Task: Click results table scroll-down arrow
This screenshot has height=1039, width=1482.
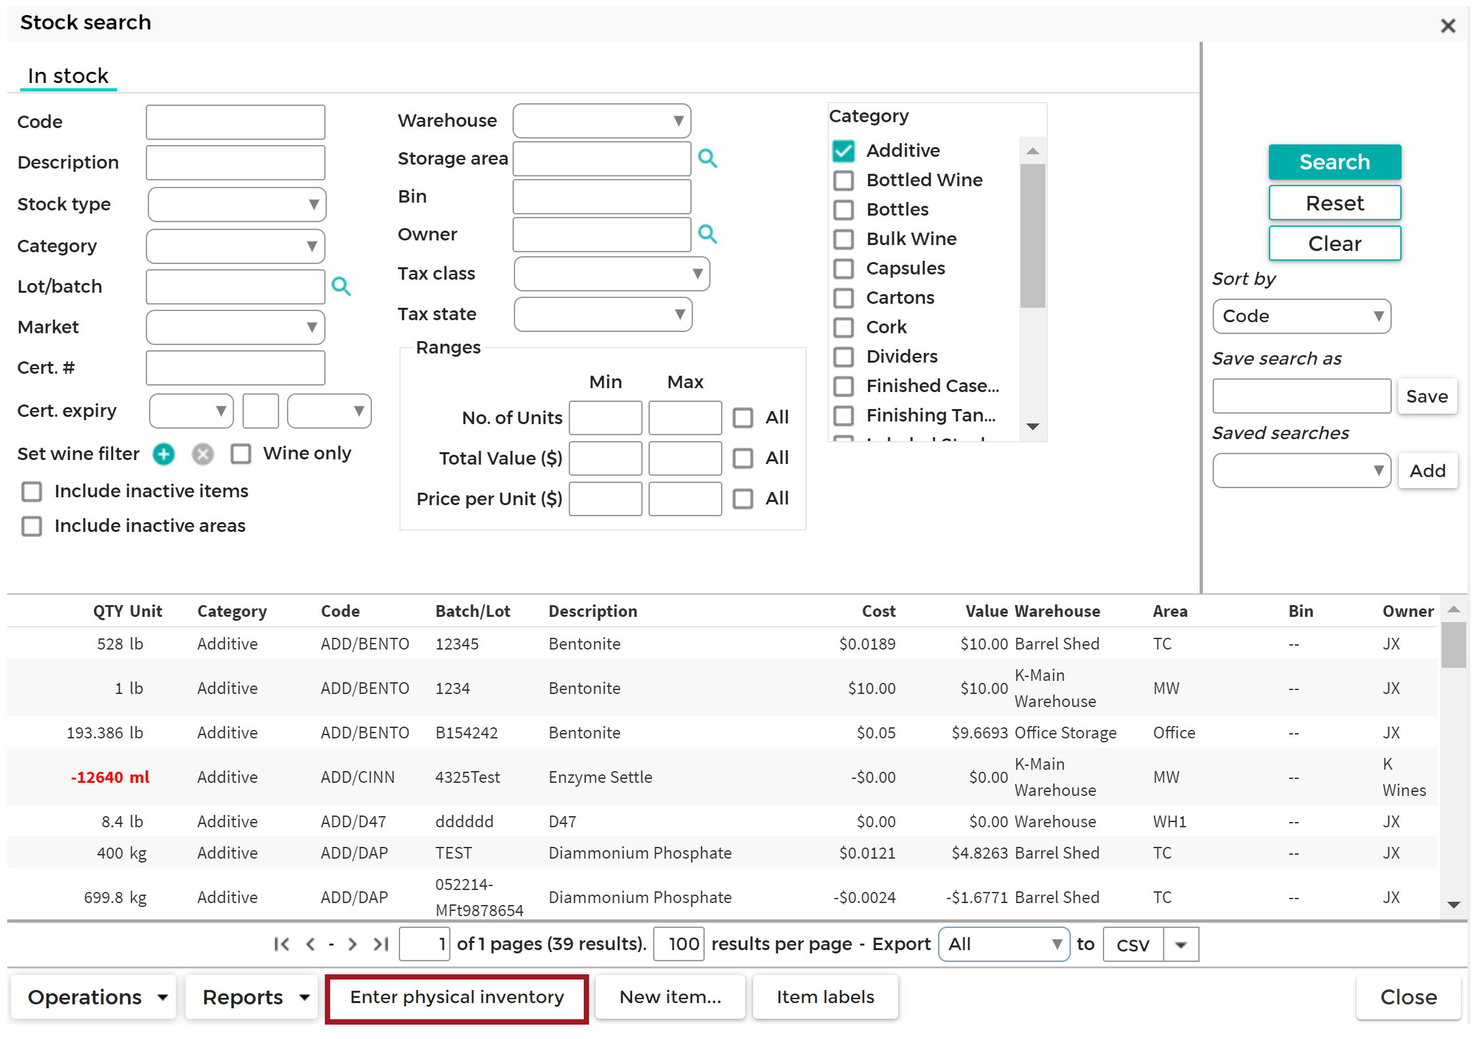Action: (x=1454, y=905)
